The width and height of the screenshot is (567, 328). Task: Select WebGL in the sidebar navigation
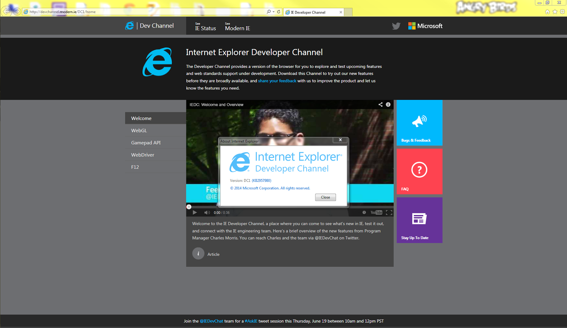(x=139, y=130)
